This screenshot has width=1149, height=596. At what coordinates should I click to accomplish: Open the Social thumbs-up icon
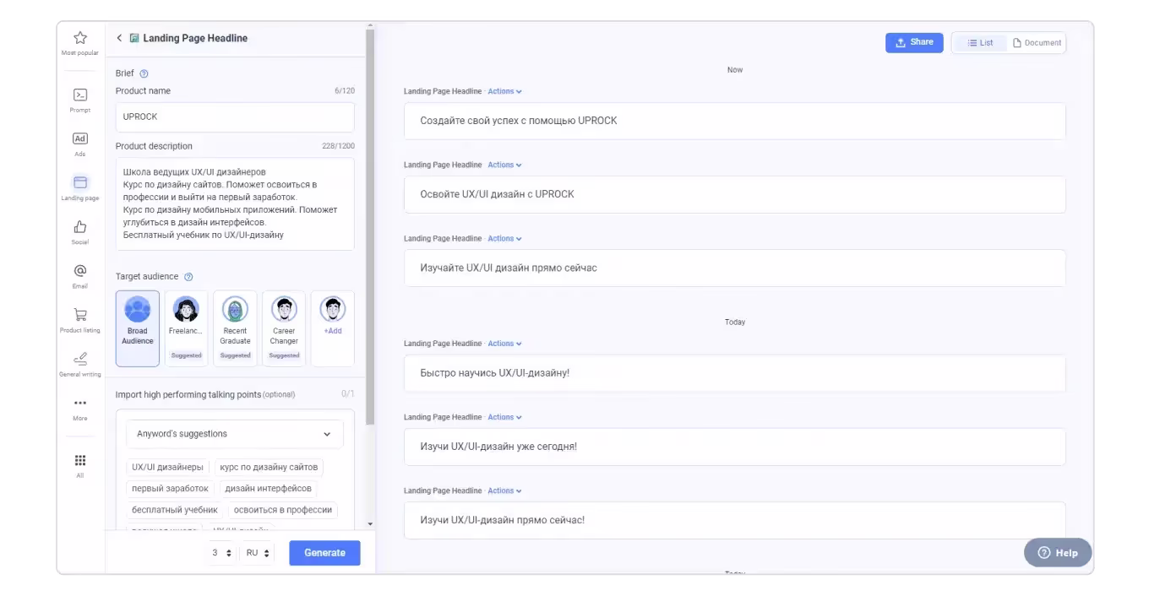click(80, 227)
